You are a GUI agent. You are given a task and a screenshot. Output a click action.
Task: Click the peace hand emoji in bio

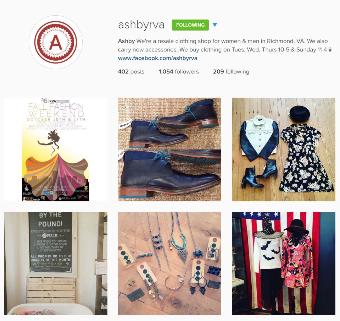[x=330, y=50]
